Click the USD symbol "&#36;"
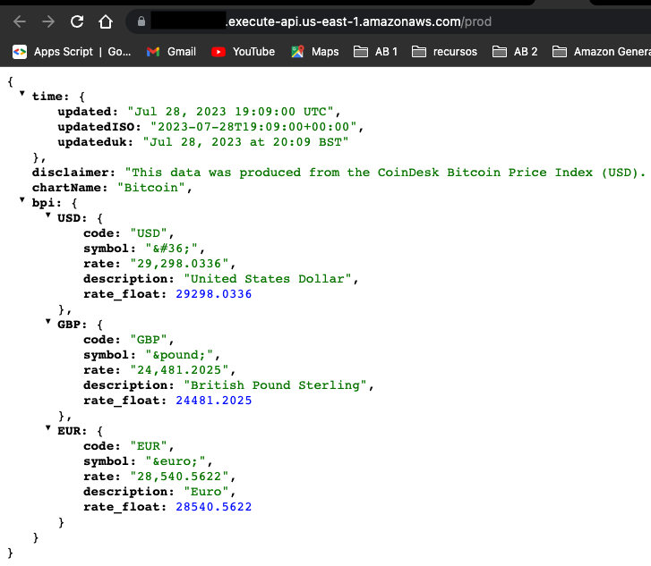 point(172,249)
